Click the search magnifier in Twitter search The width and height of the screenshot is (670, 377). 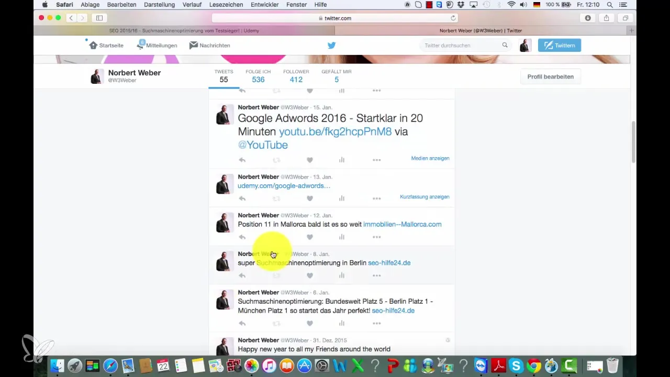[x=505, y=45]
